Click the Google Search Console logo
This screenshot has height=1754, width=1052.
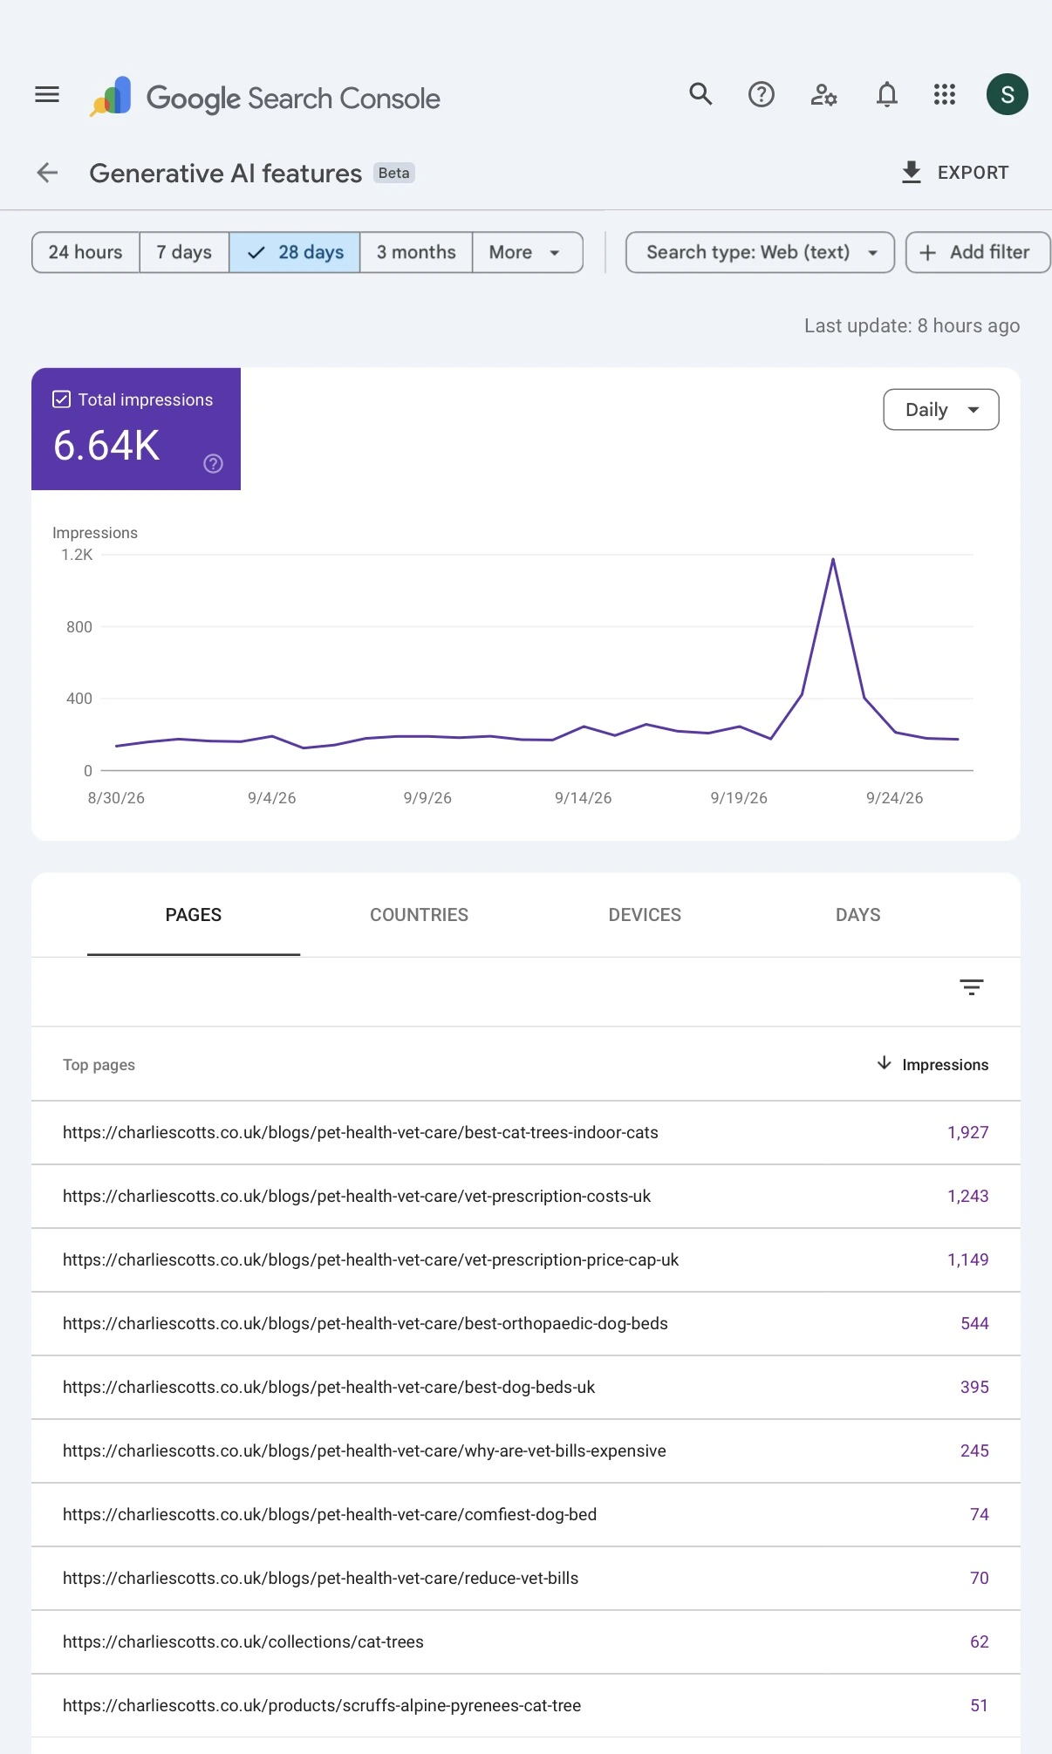[265, 98]
